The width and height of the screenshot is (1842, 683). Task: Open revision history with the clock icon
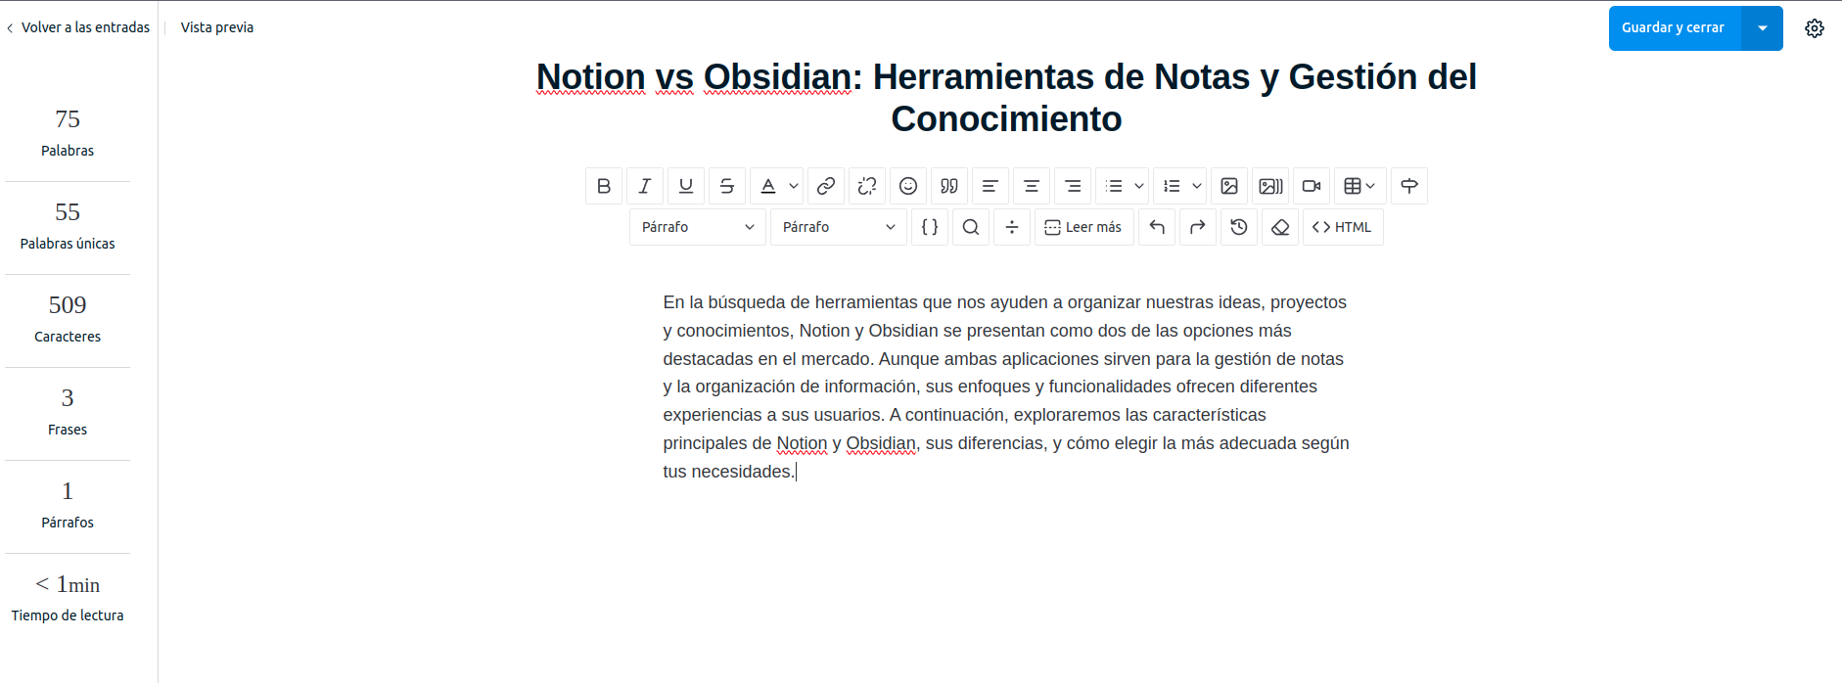(1239, 227)
